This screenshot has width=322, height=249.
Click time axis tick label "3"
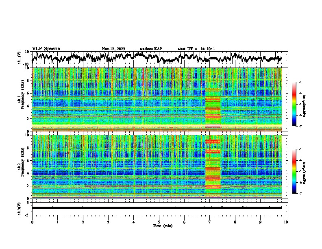click(108, 222)
